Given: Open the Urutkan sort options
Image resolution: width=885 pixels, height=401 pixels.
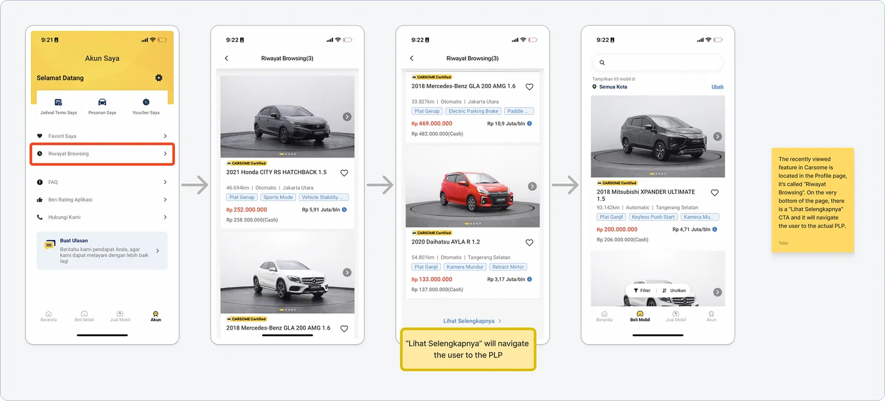Looking at the screenshot, I should (674, 291).
